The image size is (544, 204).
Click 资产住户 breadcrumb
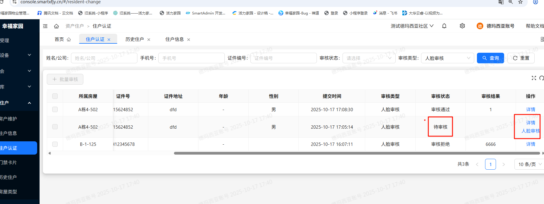(x=75, y=26)
